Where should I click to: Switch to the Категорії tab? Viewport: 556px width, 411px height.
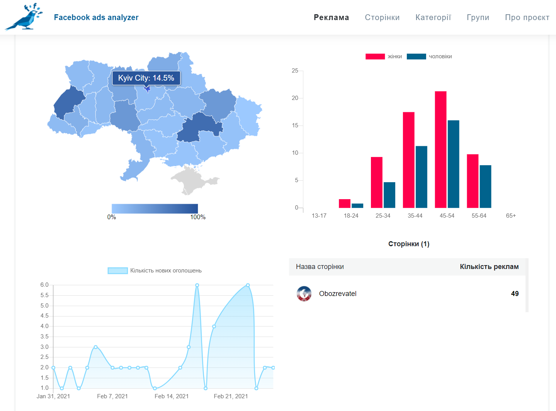click(433, 17)
